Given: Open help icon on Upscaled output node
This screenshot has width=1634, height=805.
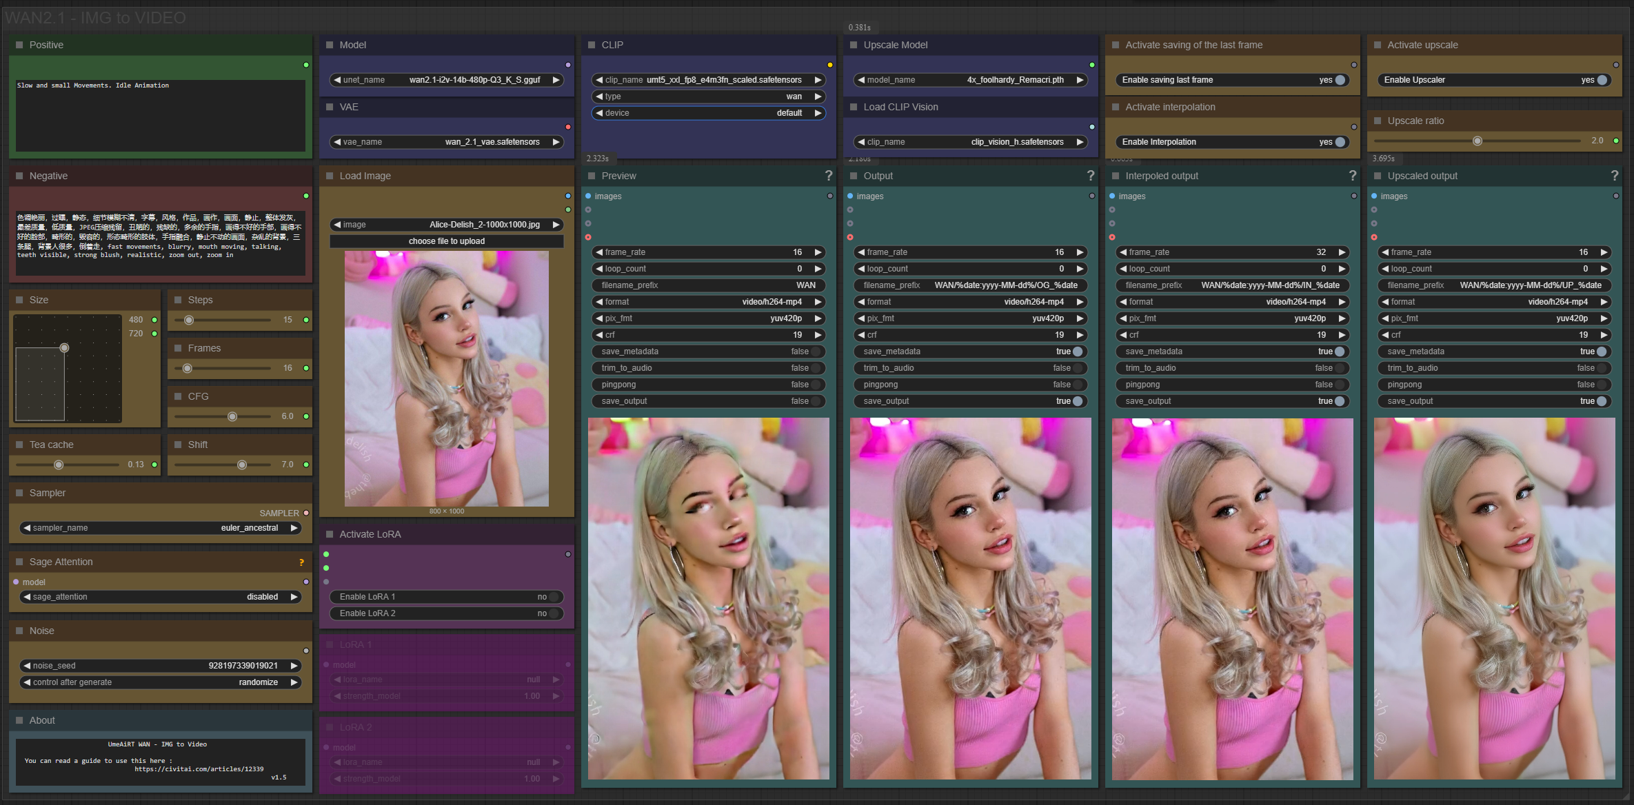Looking at the screenshot, I should [1615, 176].
